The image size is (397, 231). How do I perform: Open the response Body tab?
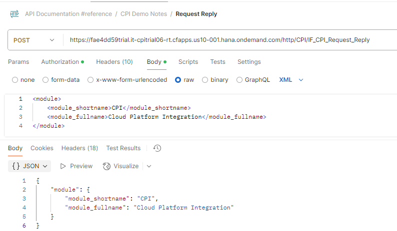tap(15, 148)
